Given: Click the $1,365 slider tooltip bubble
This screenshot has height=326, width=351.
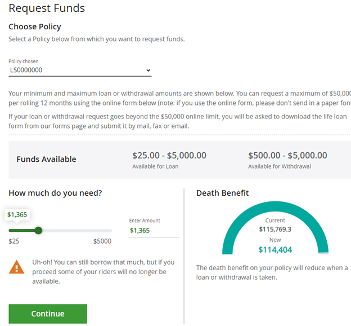Looking at the screenshot, I should (x=17, y=214).
